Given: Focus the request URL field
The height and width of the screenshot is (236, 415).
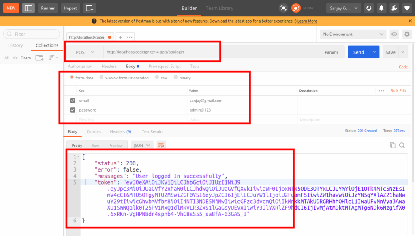Looking at the screenshot, I should click(x=211, y=52).
